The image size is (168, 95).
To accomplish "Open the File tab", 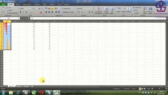I will 3,4.
